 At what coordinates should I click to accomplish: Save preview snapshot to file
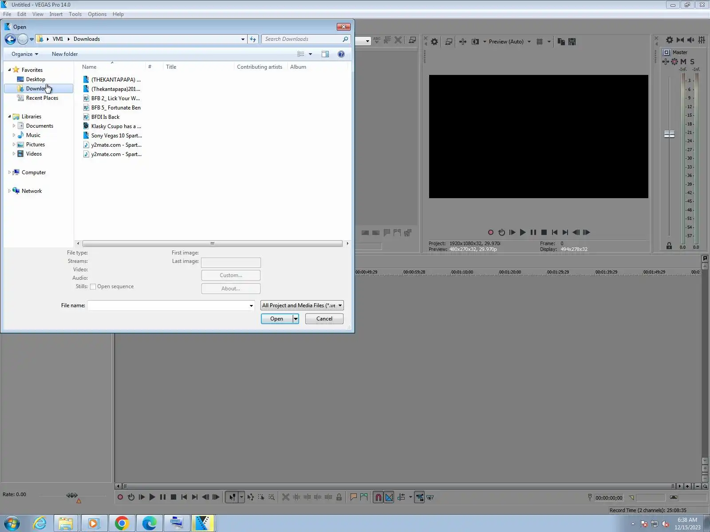572,42
